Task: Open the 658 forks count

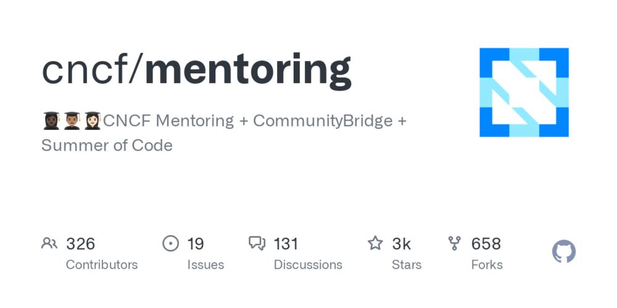Action: pos(486,244)
